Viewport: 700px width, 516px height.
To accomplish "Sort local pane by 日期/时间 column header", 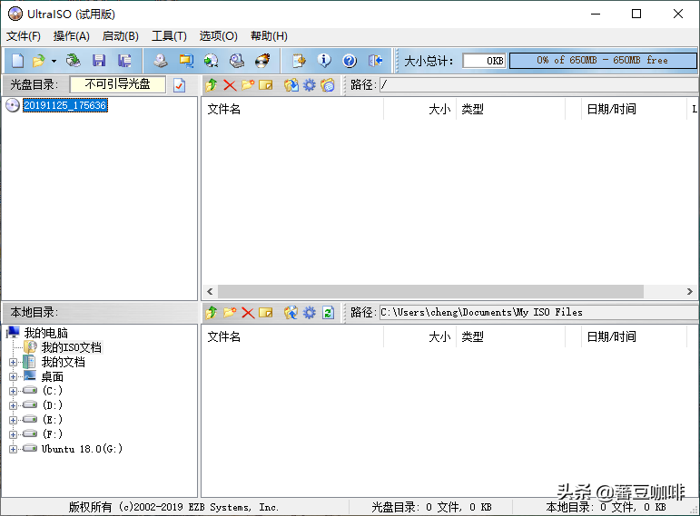I will pos(634,336).
